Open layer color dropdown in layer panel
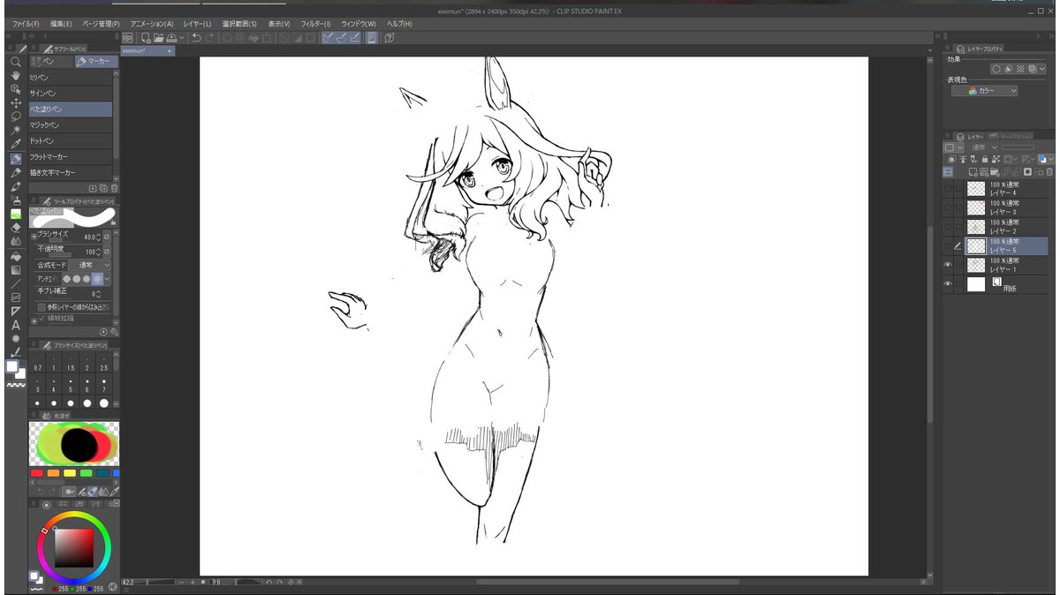1060x595 pixels. click(1050, 159)
